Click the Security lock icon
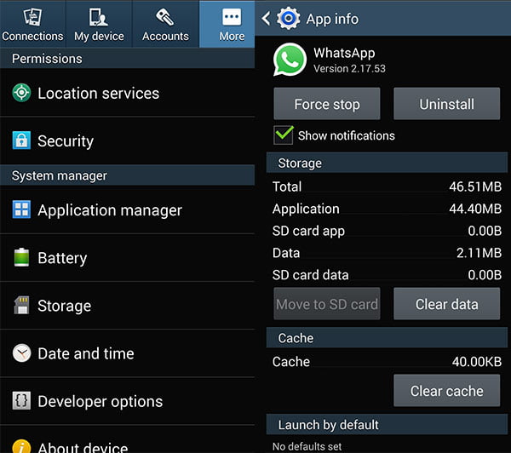 21,140
